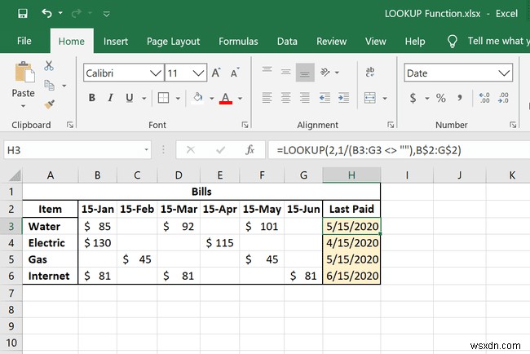The width and height of the screenshot is (530, 354).
Task: Click Accounting Number Format dollar icon
Action: click(x=413, y=98)
